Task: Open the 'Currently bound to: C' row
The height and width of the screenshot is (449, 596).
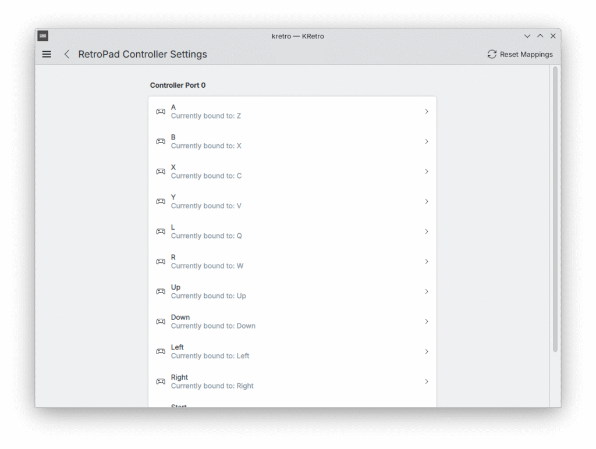Action: coord(291,172)
